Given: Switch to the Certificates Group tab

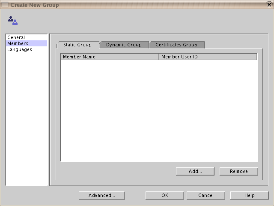Looking at the screenshot, I should [176, 45].
